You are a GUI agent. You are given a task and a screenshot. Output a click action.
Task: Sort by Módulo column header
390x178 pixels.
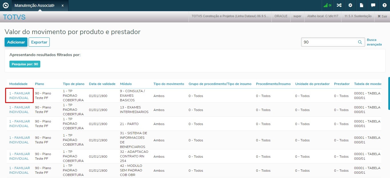tap(126, 84)
